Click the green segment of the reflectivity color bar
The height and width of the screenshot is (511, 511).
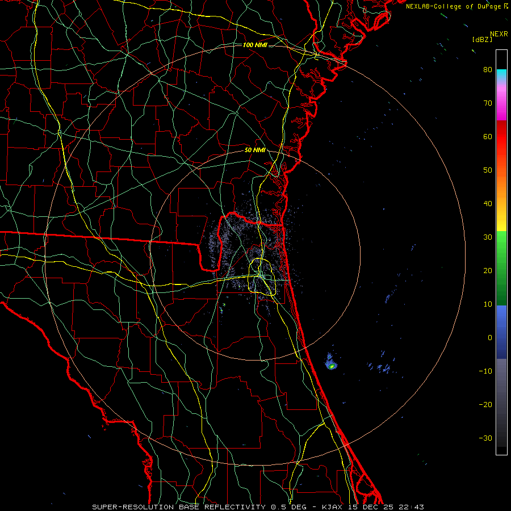click(x=501, y=268)
